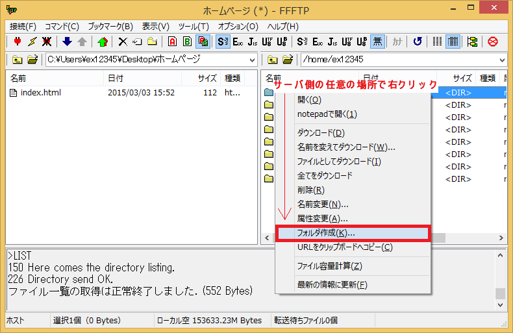
Task: Click the red Abort transfer icon
Action: (x=492, y=42)
